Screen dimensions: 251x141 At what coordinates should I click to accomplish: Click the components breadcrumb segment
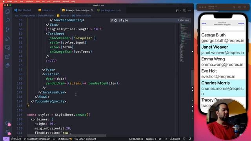pyautogui.click(x=28, y=16)
